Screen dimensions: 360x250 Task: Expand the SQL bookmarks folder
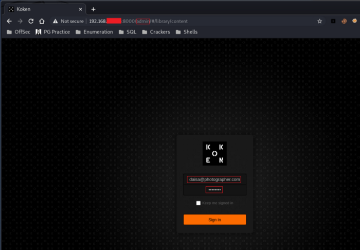[x=128, y=32]
